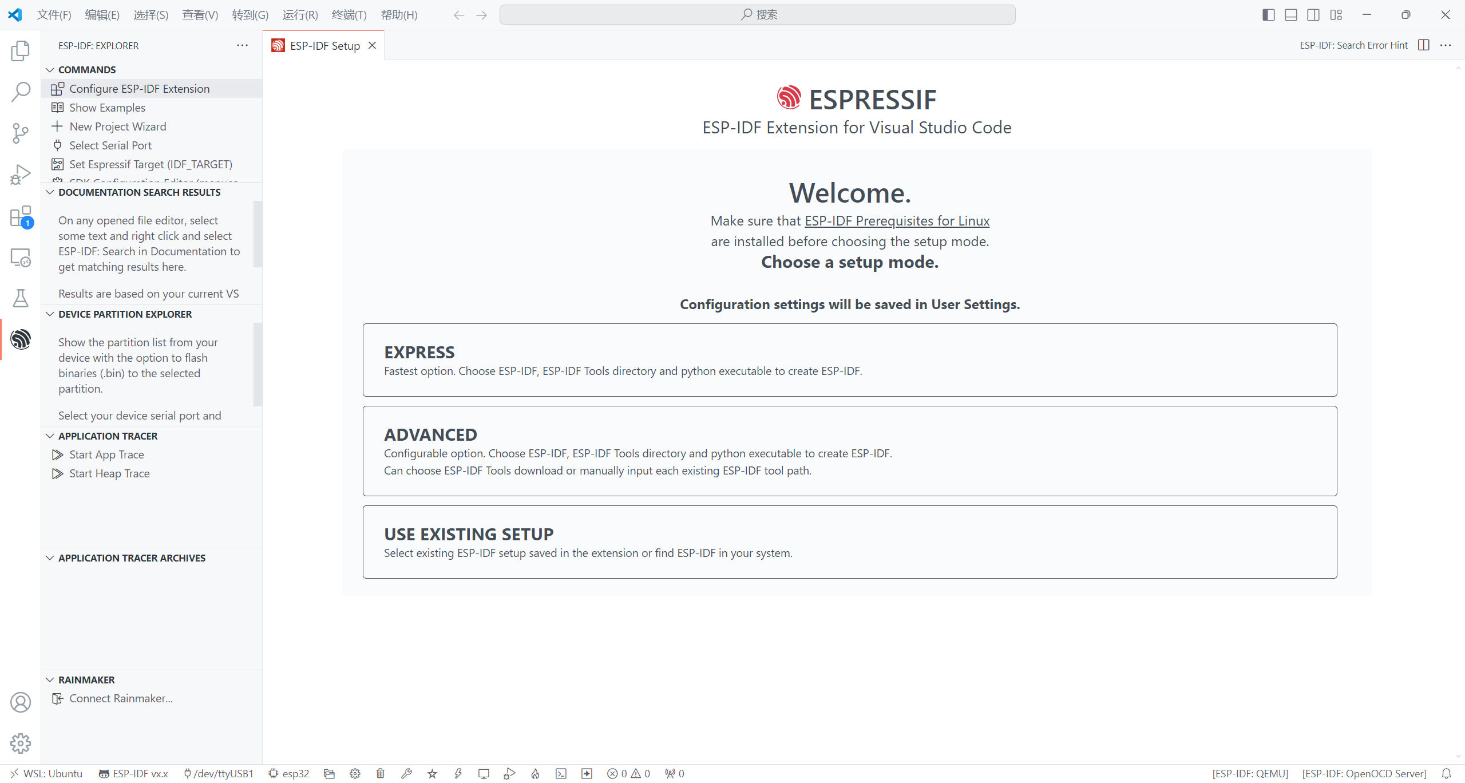Collapse the DEVICE PARTITION EXPLORER section
This screenshot has height=783, width=1465.
tap(125, 314)
